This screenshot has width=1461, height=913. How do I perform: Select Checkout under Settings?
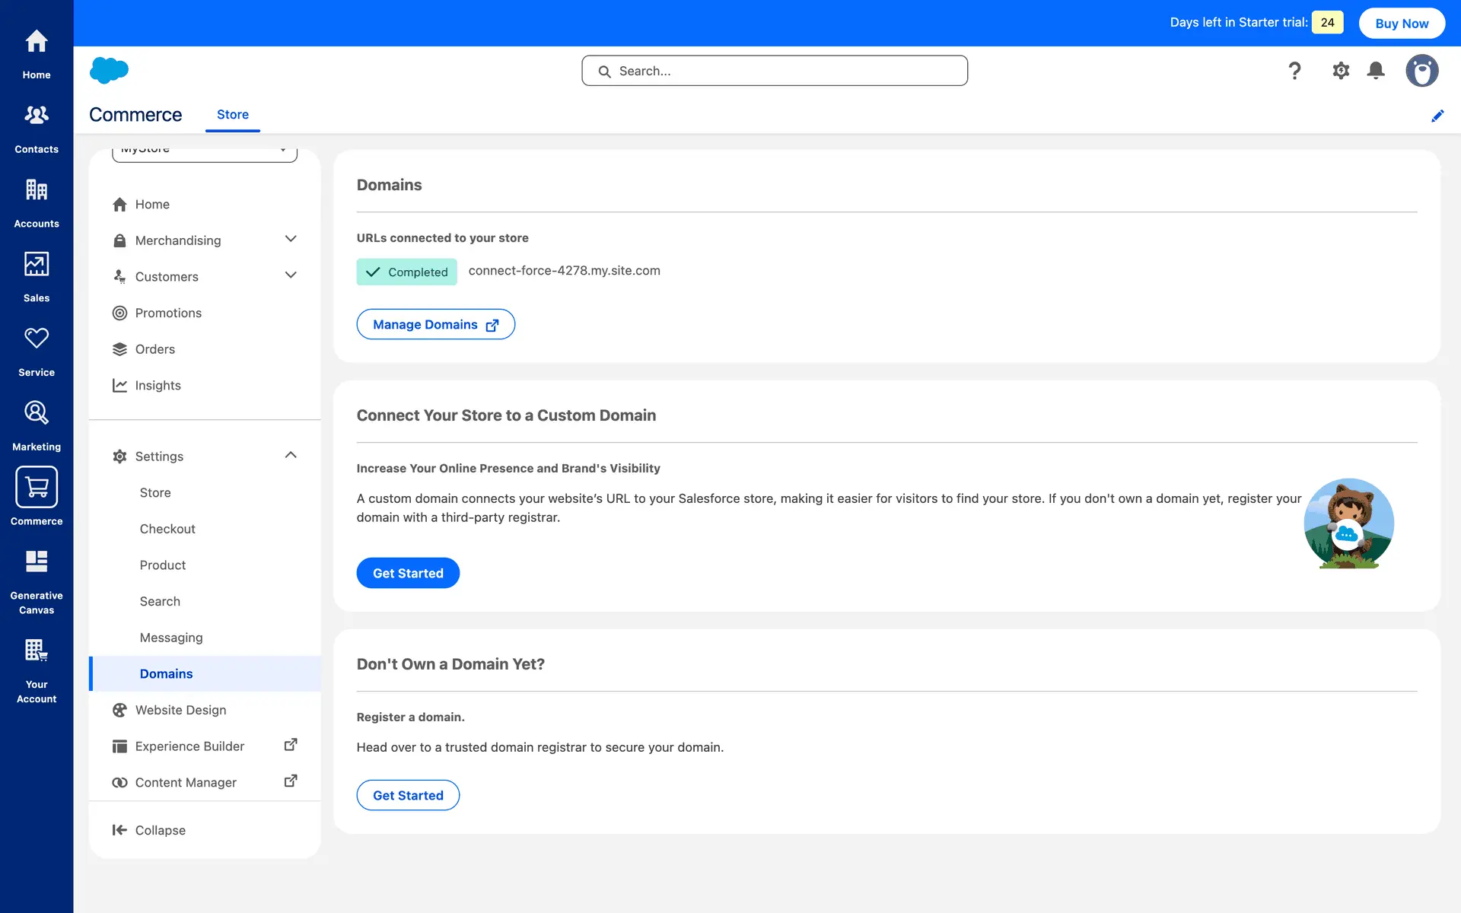coord(167,529)
